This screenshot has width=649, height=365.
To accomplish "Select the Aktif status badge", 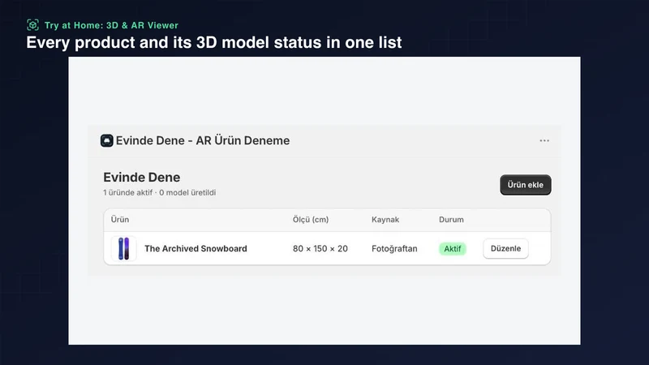I will (453, 249).
